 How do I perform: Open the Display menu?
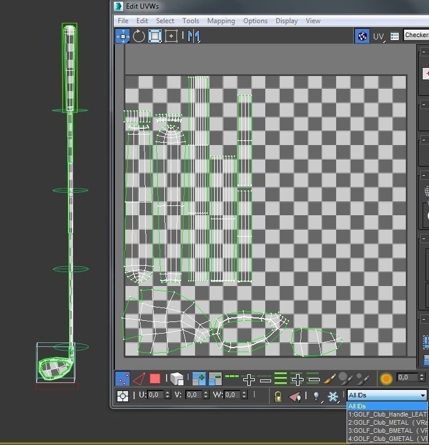pyautogui.click(x=286, y=21)
